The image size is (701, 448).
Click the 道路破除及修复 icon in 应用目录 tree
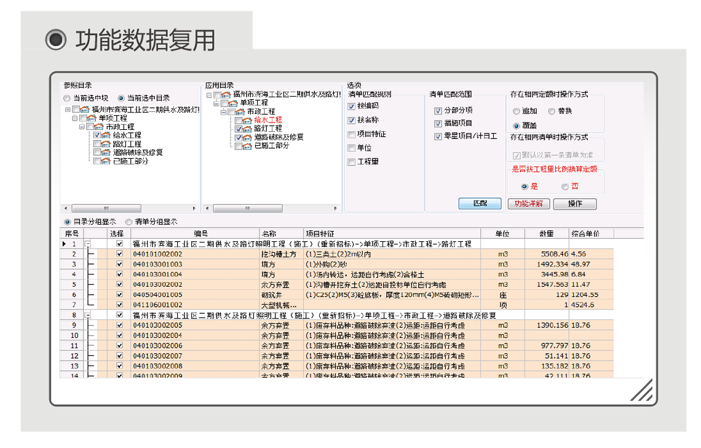tap(248, 137)
